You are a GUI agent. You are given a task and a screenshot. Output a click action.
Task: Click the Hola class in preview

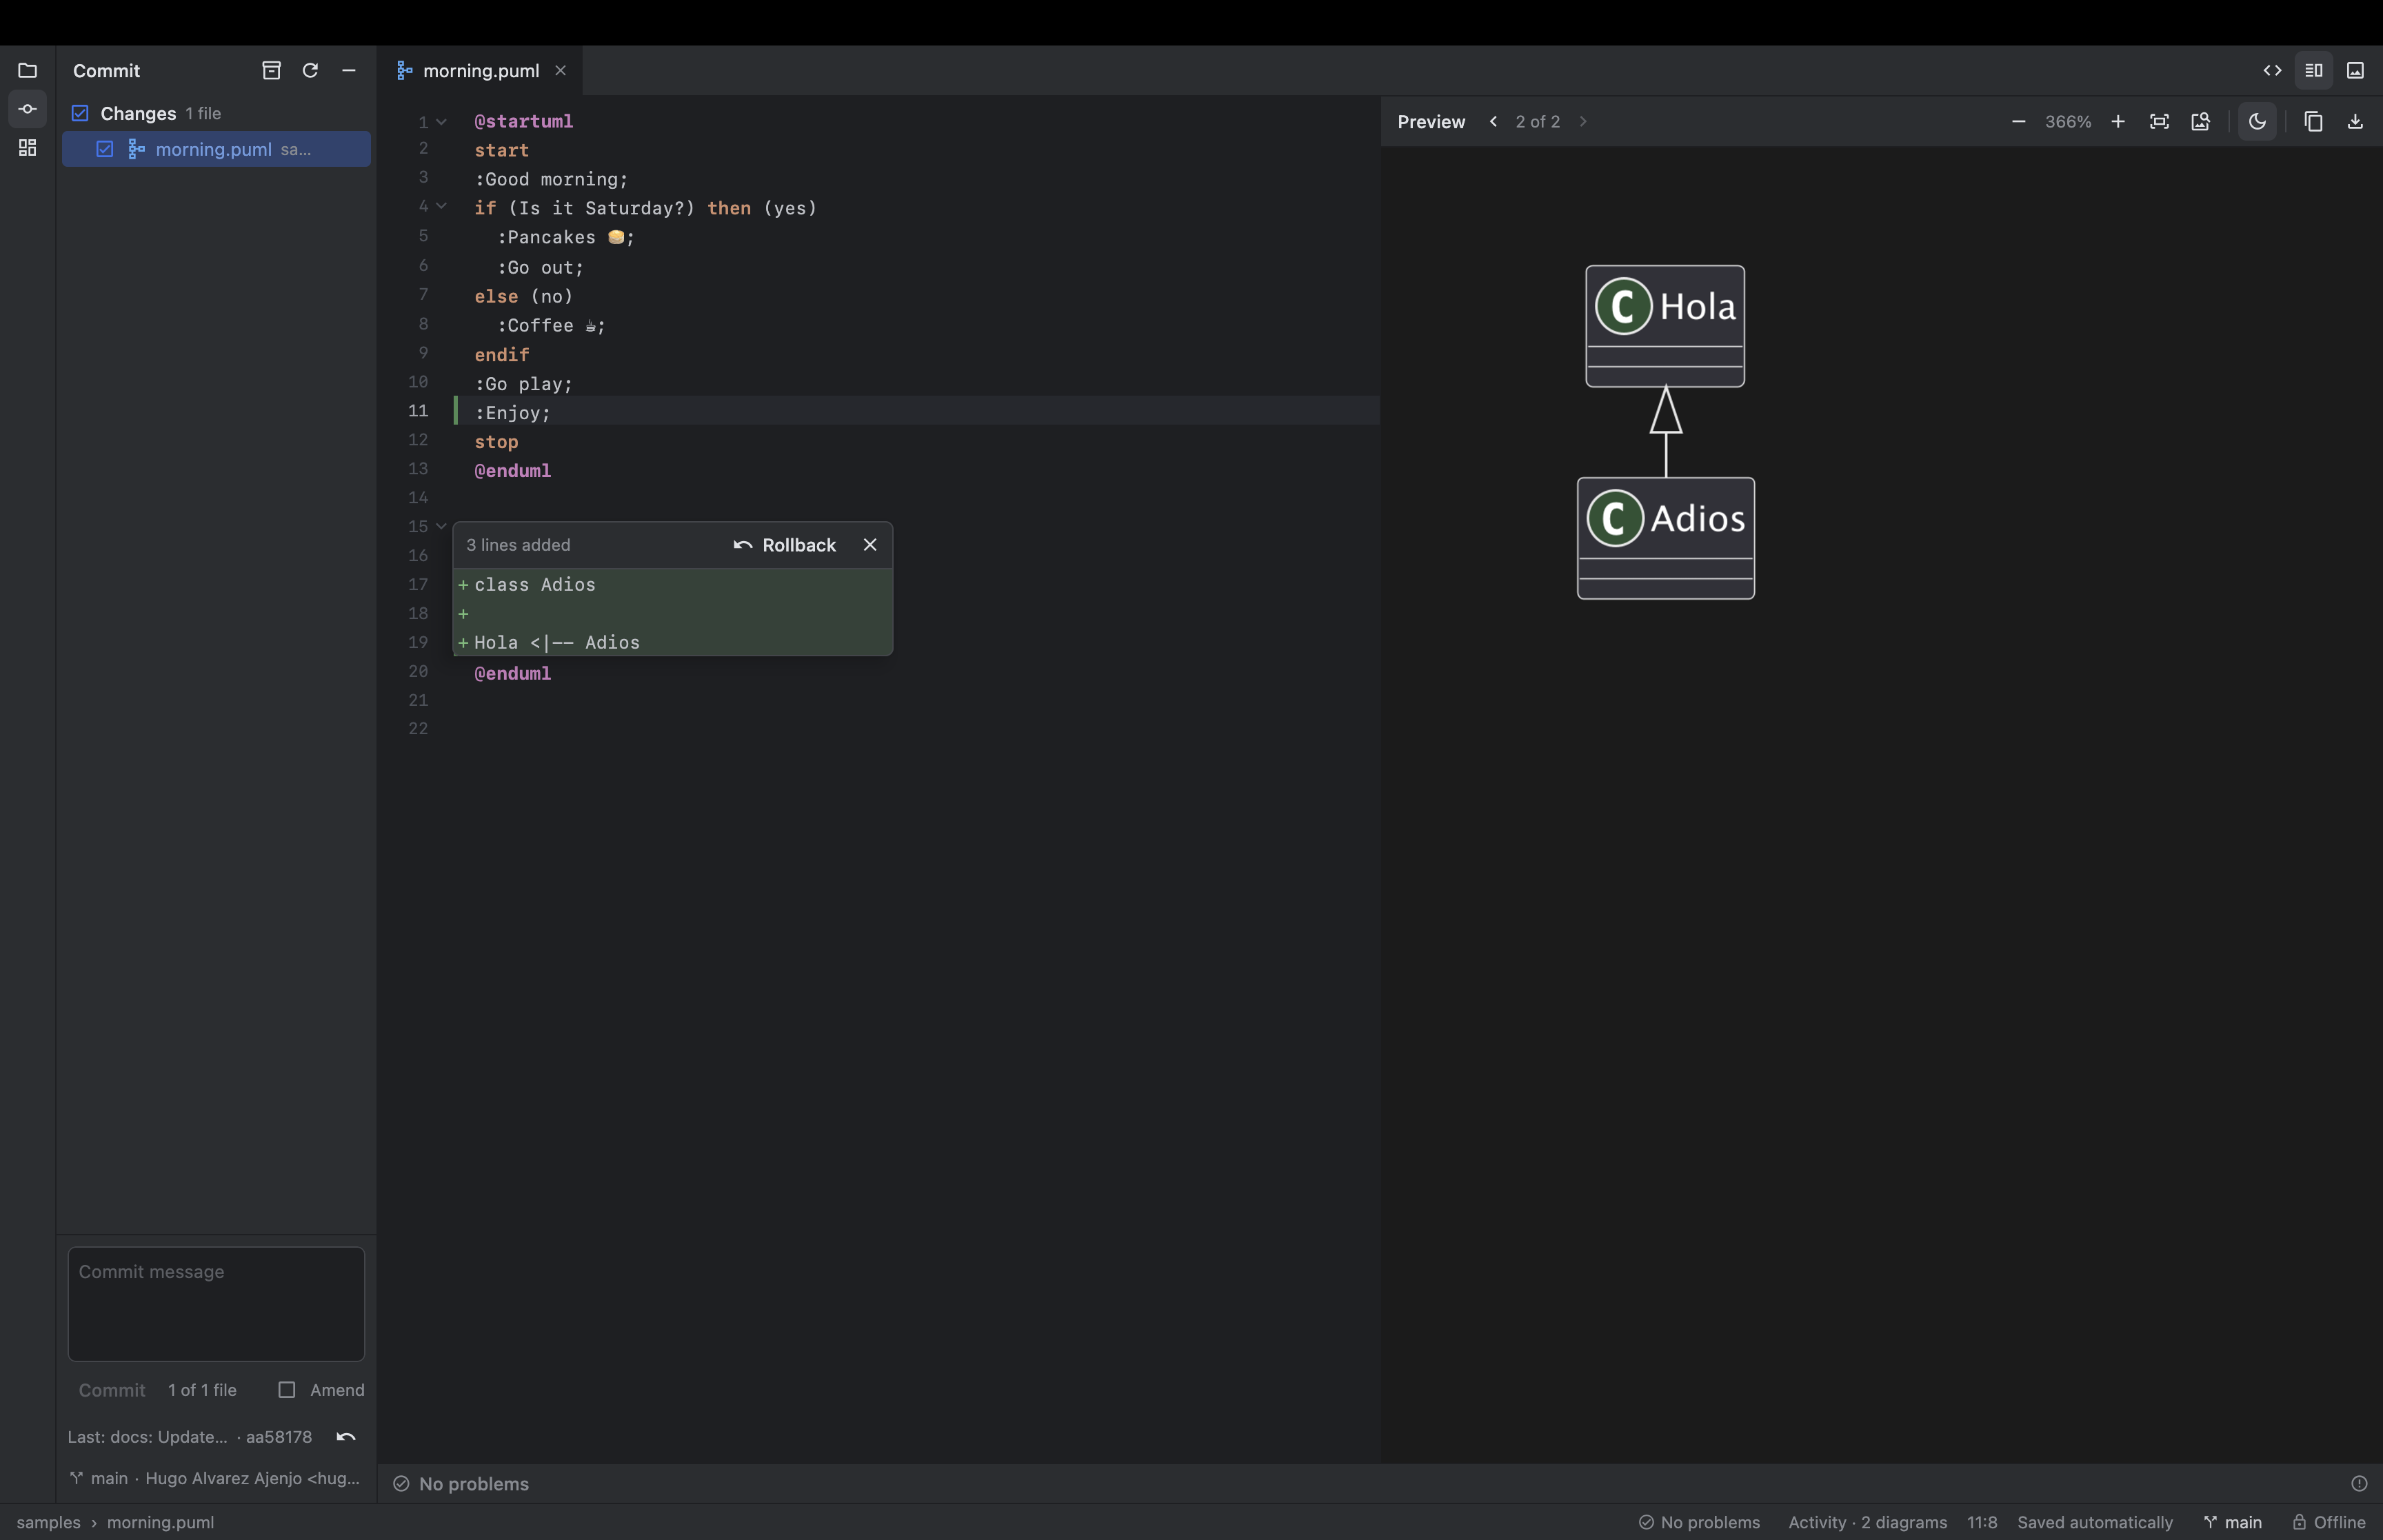click(x=1665, y=326)
